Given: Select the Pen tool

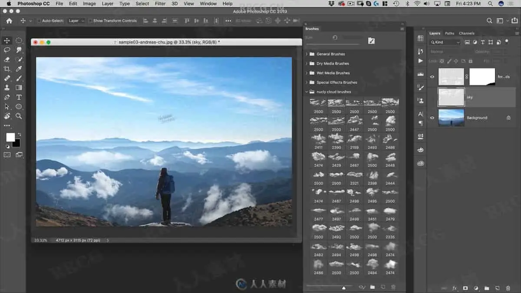Looking at the screenshot, I should coord(7,97).
